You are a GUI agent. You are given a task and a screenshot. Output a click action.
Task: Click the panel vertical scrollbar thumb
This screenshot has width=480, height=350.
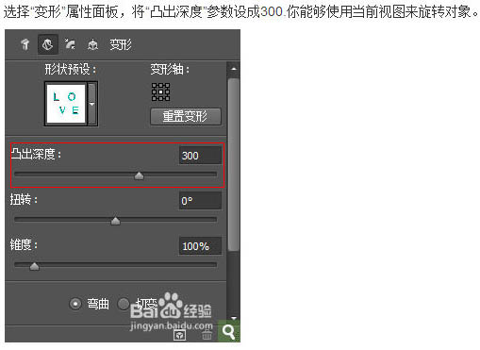[234, 165]
